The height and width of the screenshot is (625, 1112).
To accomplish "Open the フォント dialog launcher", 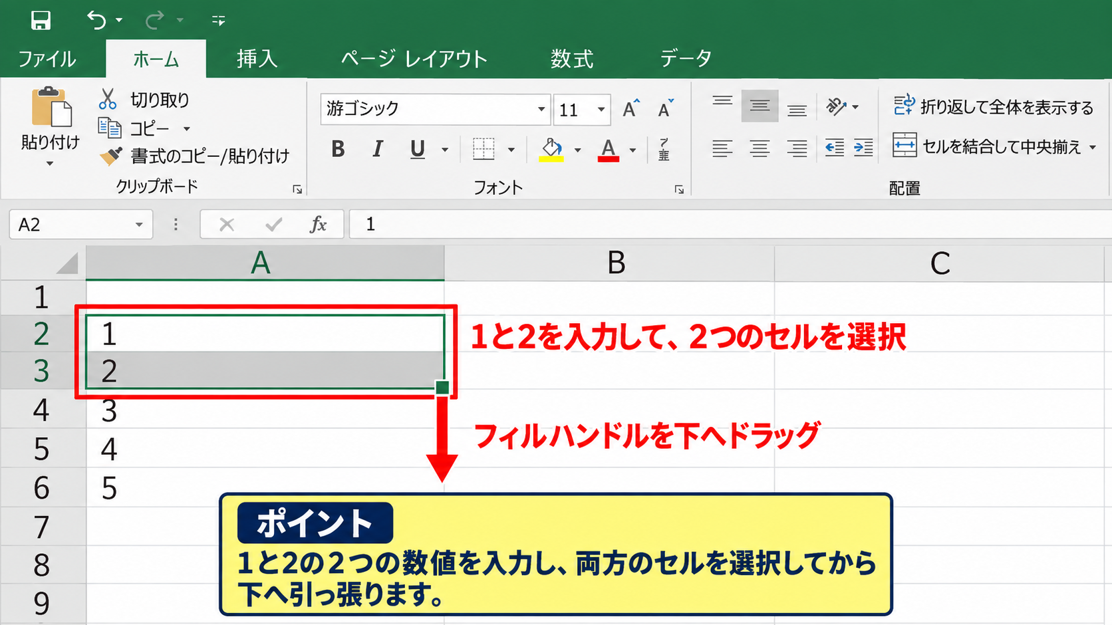I will click(x=679, y=189).
